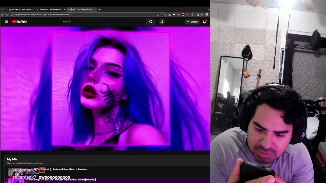The width and height of the screenshot is (326, 183).
Task: Select the All The Things She Said tab
Action: pyautogui.click(x=82, y=9)
